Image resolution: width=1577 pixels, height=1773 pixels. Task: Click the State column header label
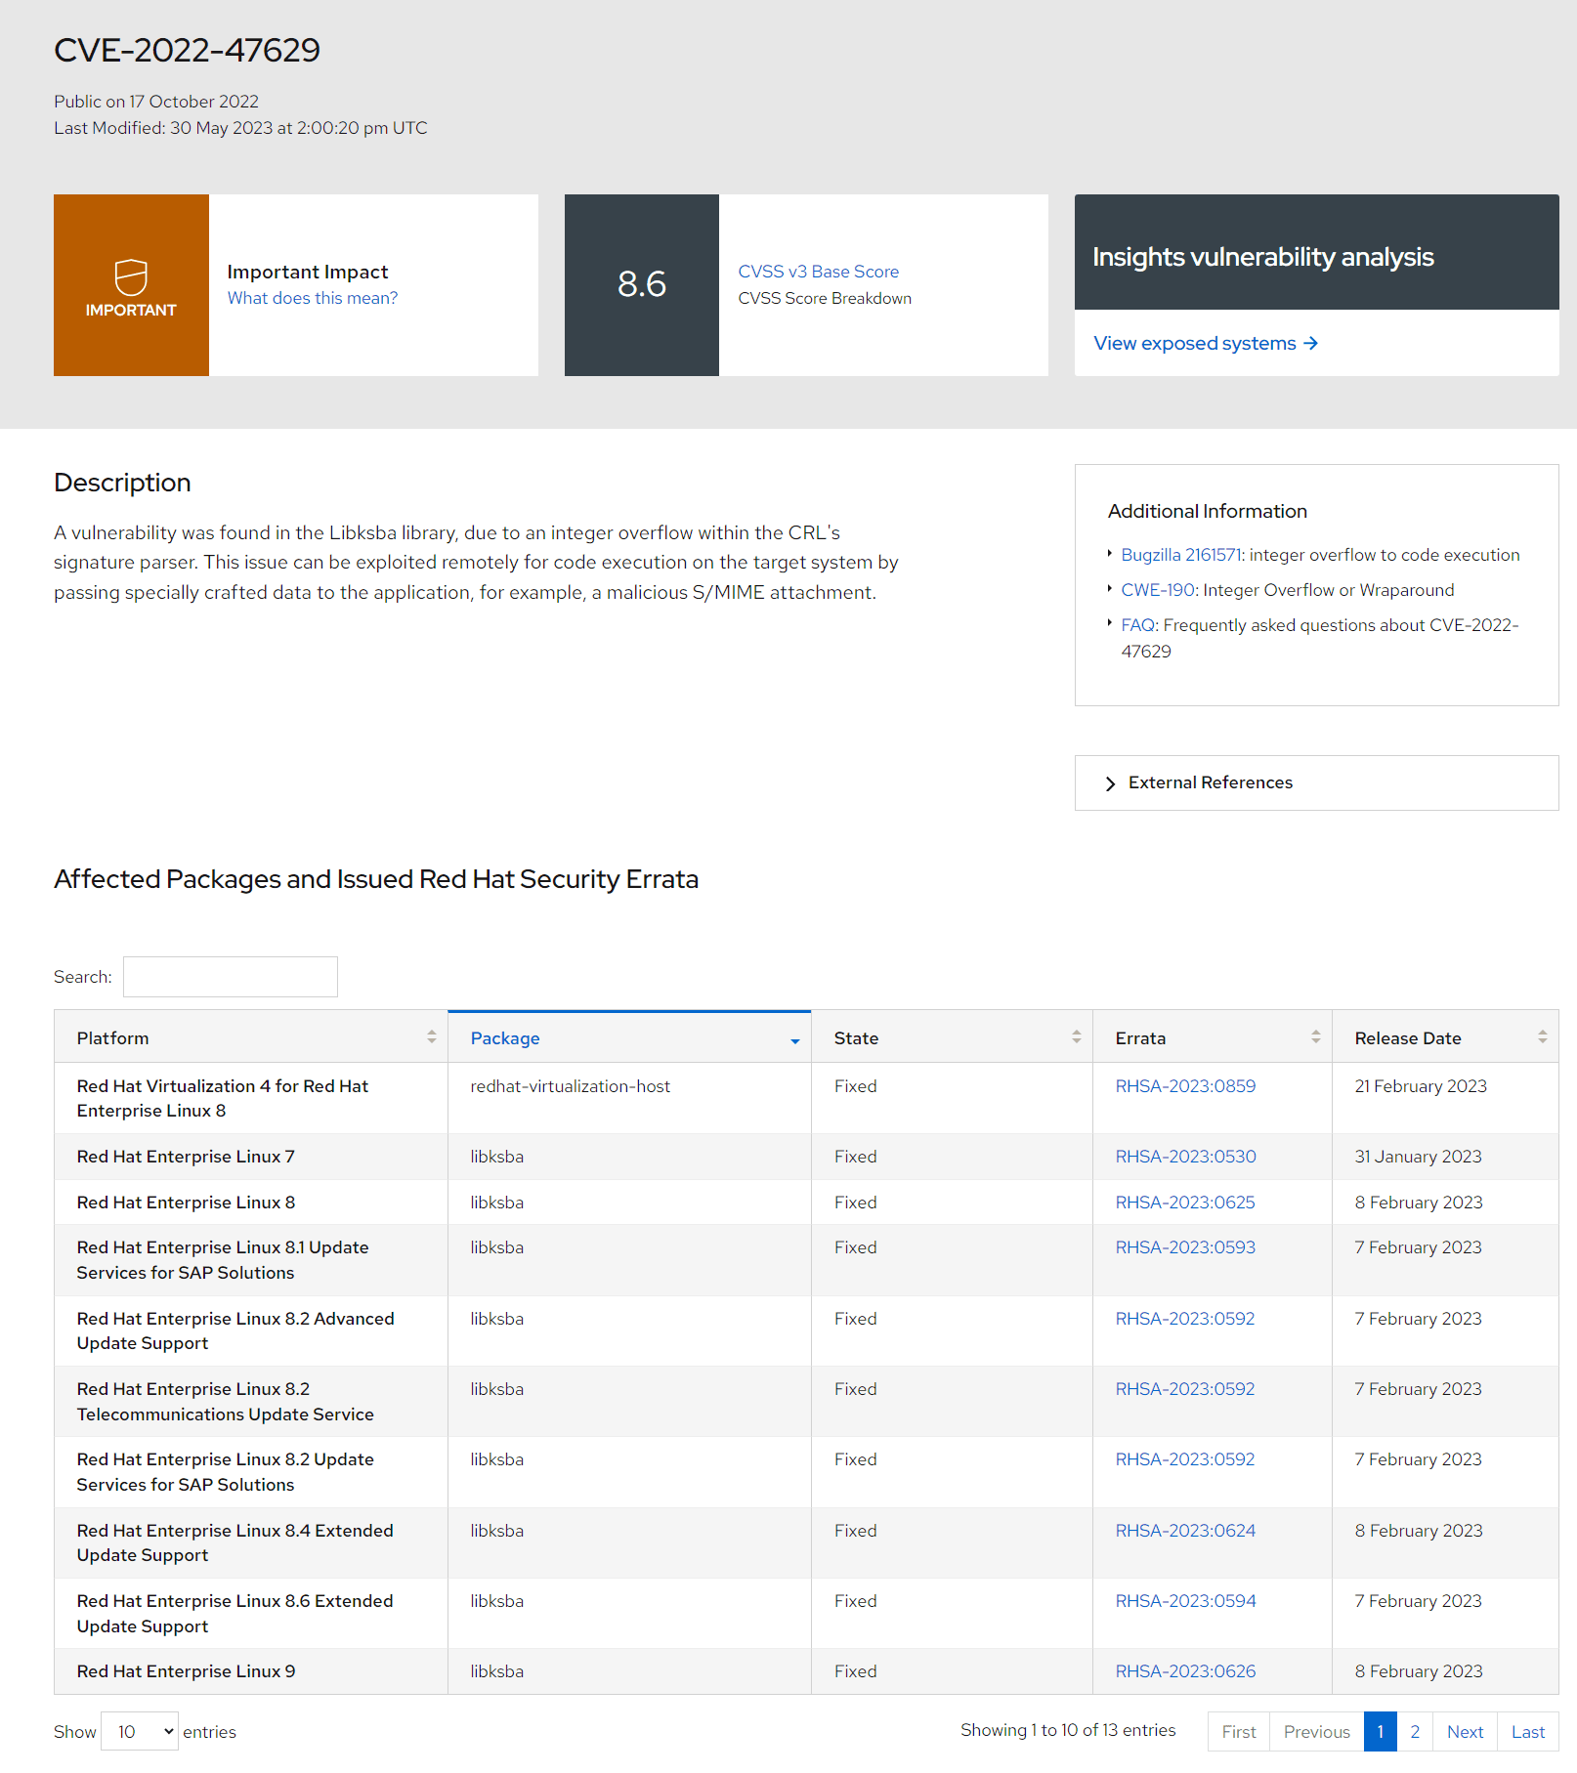pyautogui.click(x=856, y=1038)
